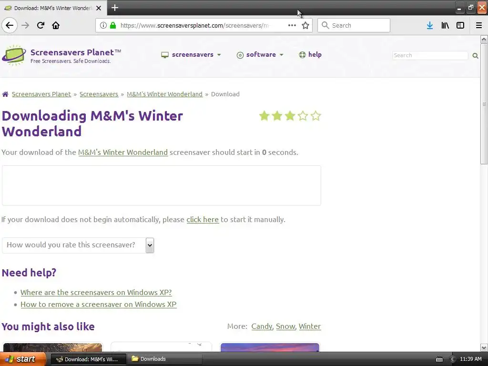Open the help menu item

coord(310,54)
